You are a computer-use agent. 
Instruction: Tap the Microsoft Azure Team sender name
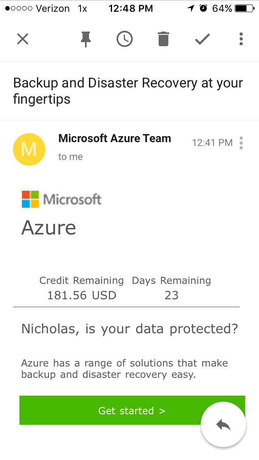(x=115, y=138)
